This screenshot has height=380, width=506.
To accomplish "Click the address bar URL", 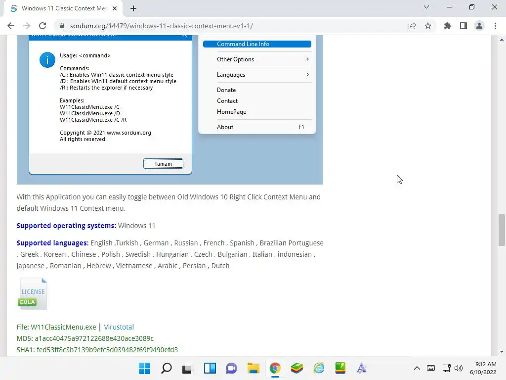I will pos(162,26).
